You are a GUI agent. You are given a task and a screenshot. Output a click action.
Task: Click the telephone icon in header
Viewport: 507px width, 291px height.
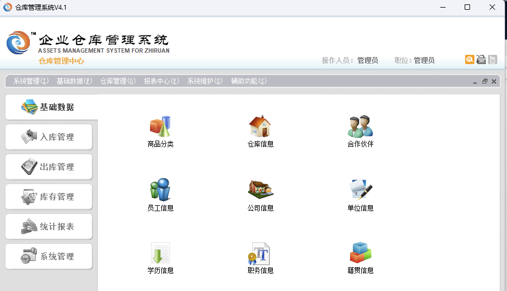[481, 60]
